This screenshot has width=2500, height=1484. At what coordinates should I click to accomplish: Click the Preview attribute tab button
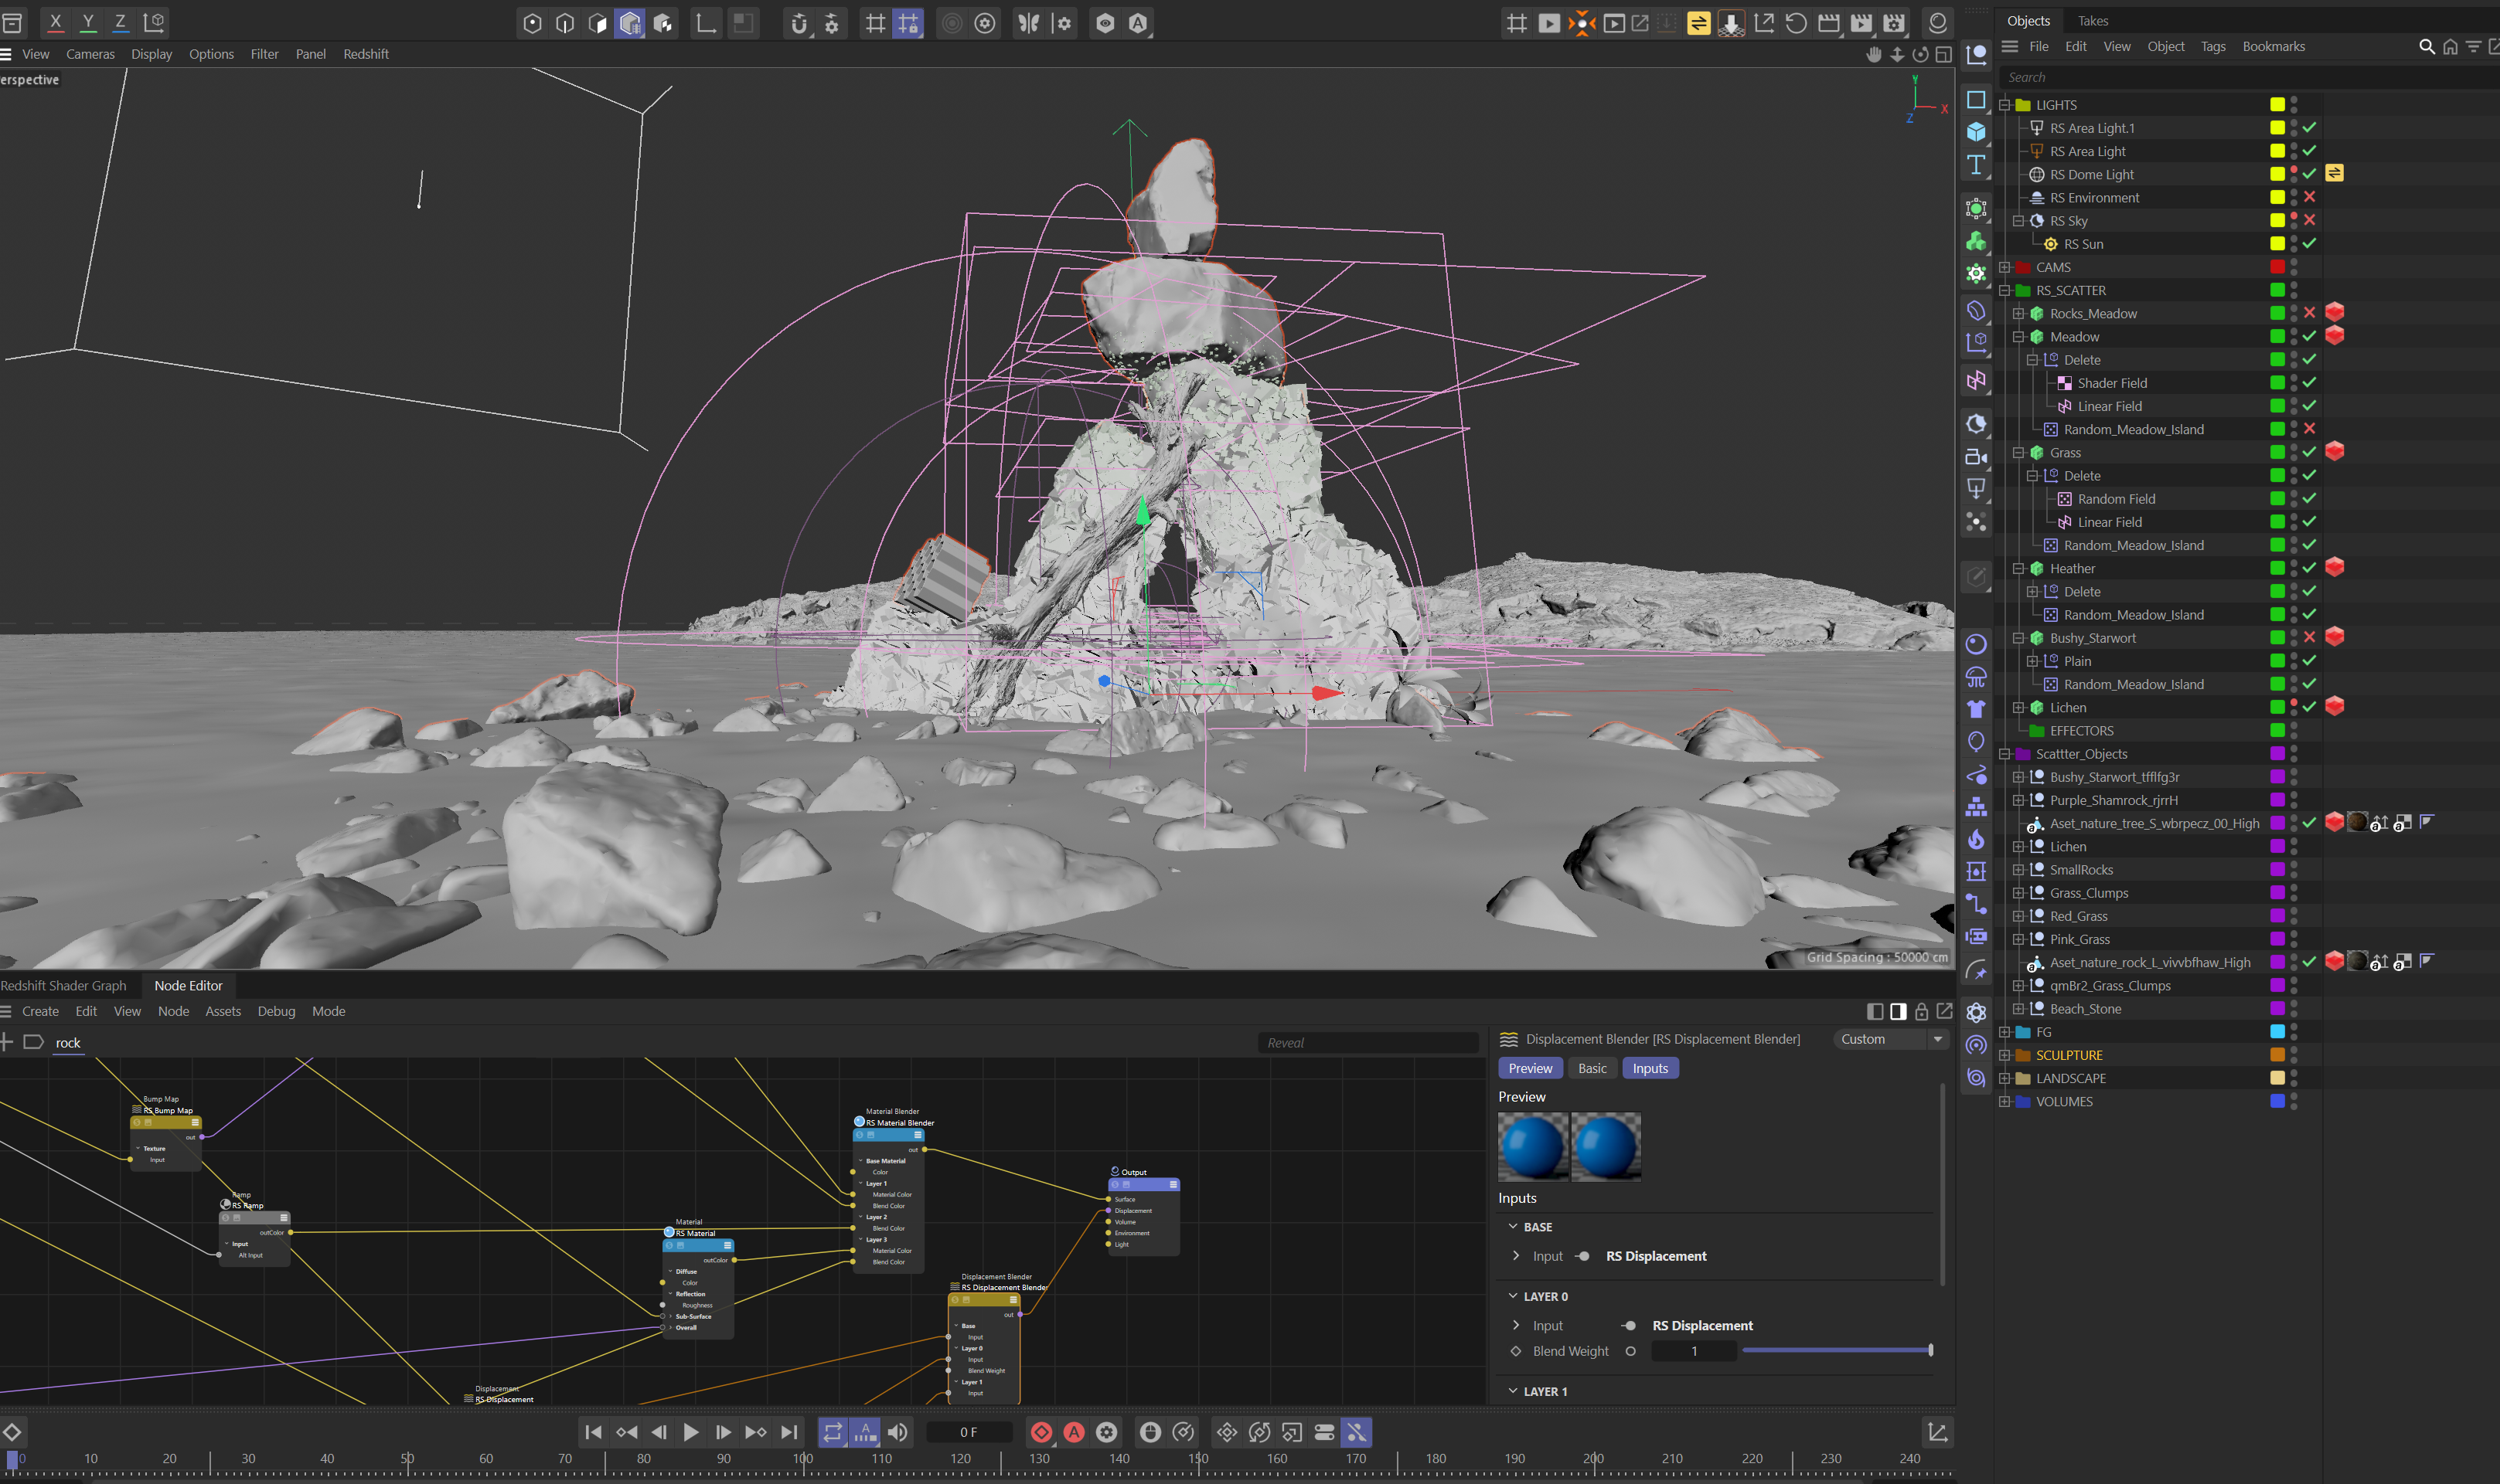point(1530,1068)
